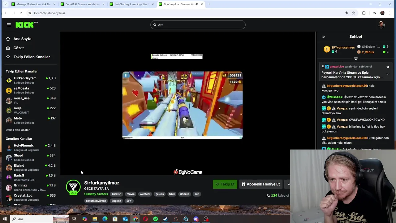396x223 pixels.
Task: Open Mete's channel
Action: 31,120
